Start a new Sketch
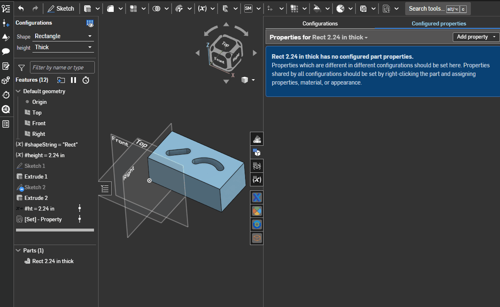 (x=61, y=8)
